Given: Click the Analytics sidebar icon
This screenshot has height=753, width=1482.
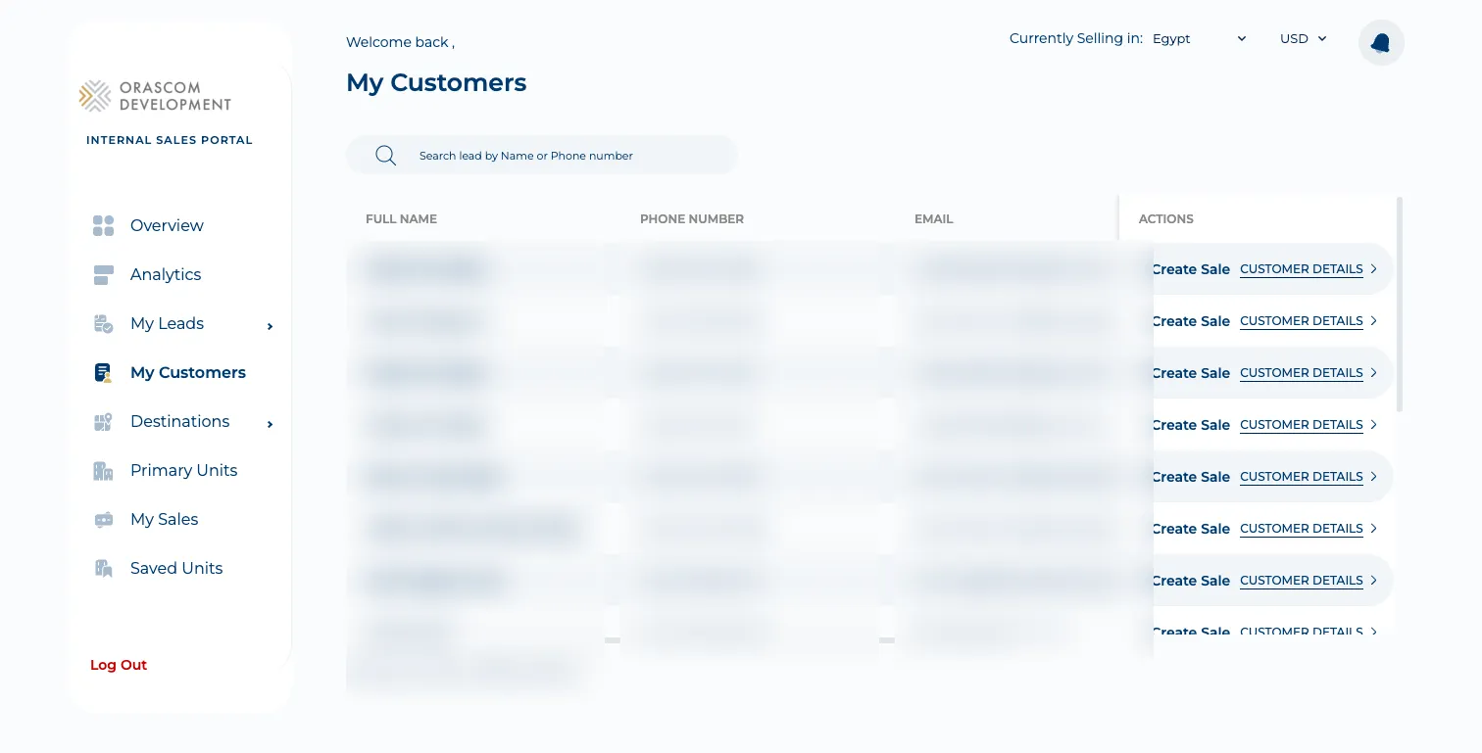Looking at the screenshot, I should pyautogui.click(x=103, y=275).
